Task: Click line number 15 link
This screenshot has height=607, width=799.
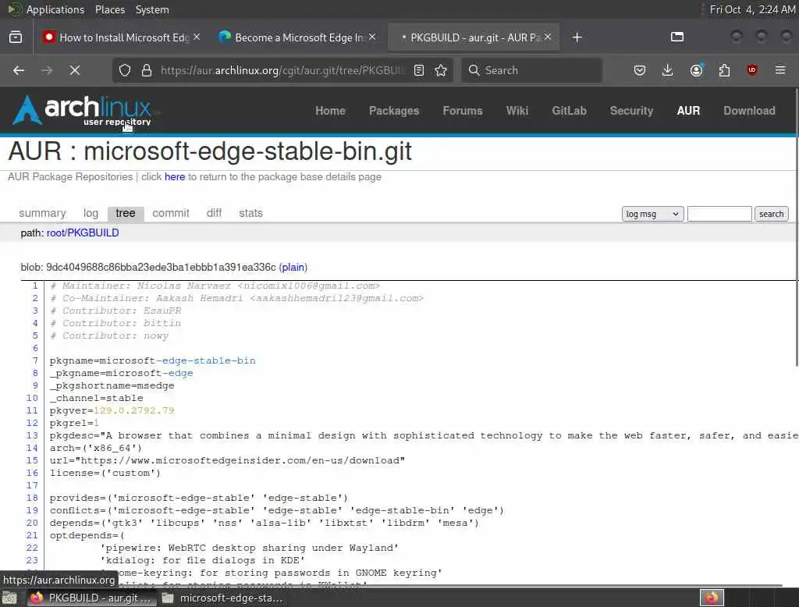Action: pyautogui.click(x=32, y=461)
